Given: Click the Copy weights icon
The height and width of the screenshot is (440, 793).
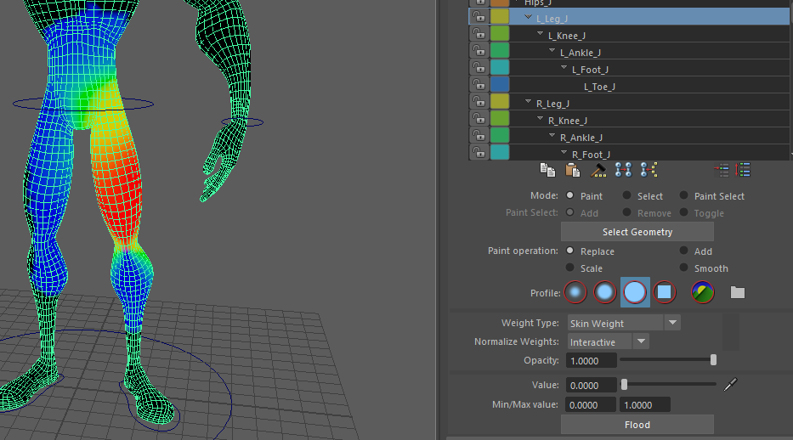Looking at the screenshot, I should click(x=548, y=171).
